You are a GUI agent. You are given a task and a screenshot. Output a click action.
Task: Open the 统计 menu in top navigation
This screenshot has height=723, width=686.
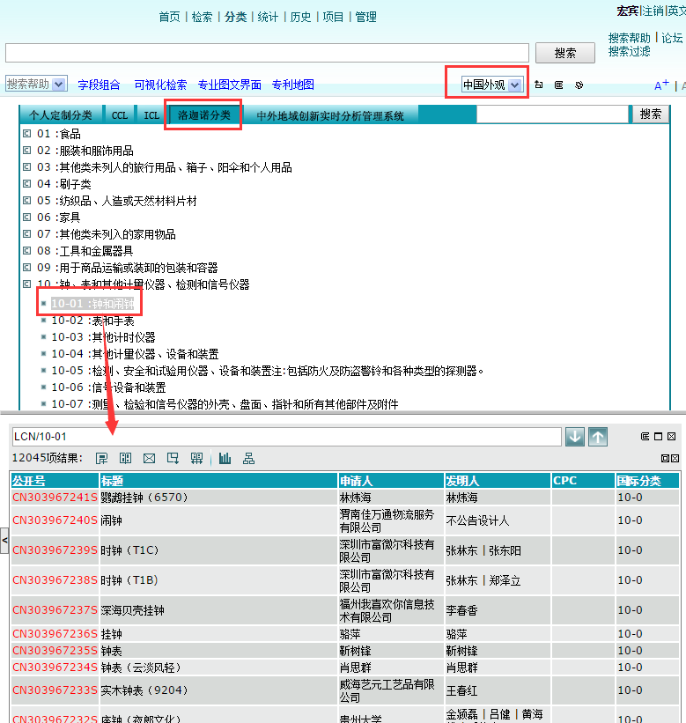coord(268,17)
